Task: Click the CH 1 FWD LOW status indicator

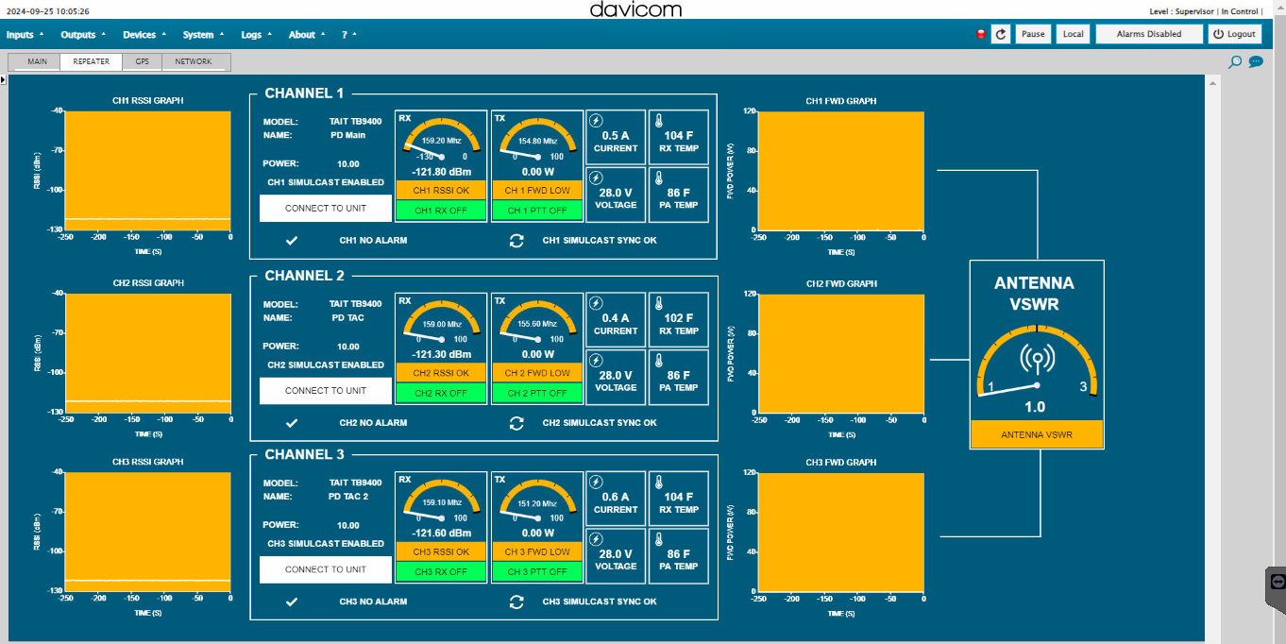Action: click(x=537, y=191)
